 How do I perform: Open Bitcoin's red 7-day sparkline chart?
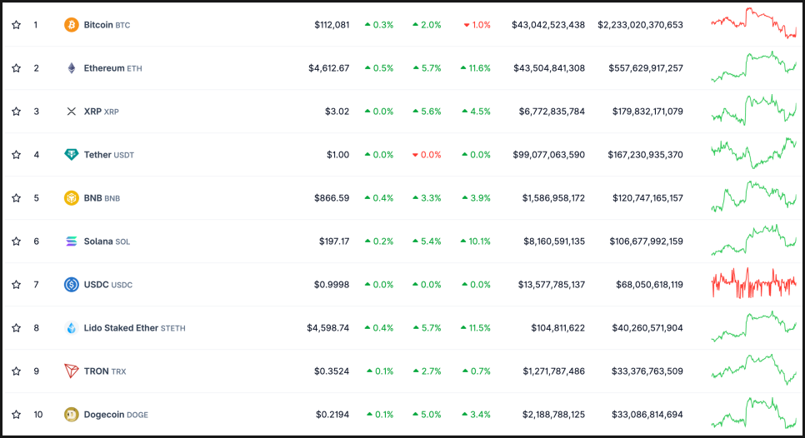pos(753,23)
